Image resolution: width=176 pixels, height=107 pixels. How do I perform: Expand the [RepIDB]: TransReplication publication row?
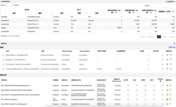tap(3, 60)
